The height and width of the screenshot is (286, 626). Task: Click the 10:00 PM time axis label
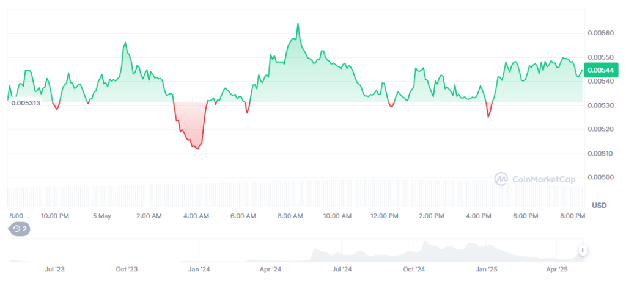(x=54, y=216)
